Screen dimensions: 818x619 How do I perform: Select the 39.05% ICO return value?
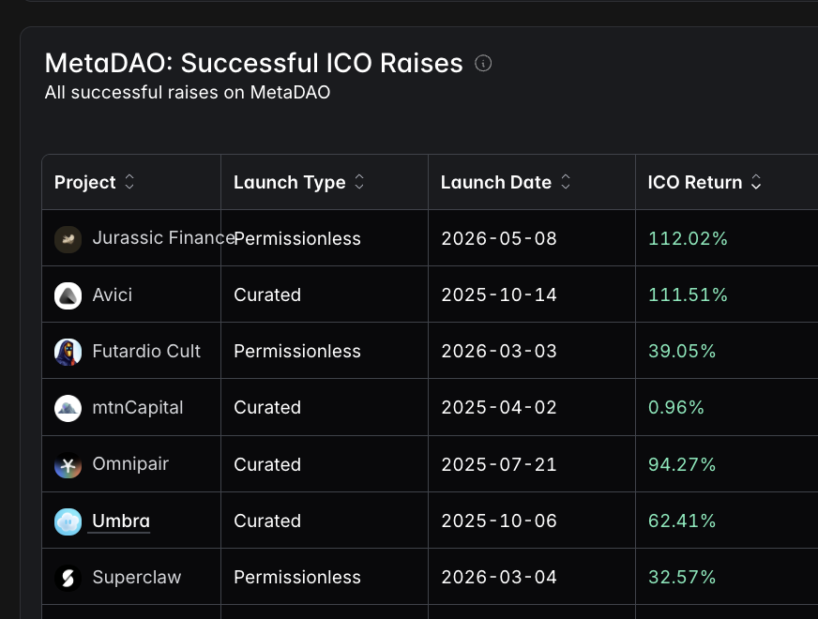[x=682, y=351]
